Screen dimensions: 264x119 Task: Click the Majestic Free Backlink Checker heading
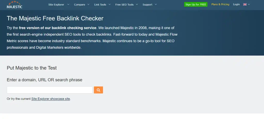(x=55, y=18)
